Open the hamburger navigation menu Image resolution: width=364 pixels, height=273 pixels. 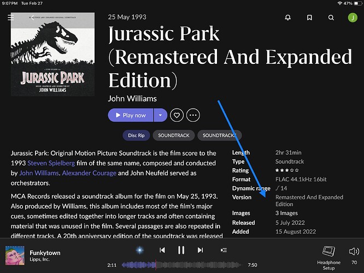tap(11, 17)
